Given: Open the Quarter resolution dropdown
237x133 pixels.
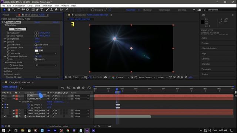Looking at the screenshot, I should tap(123, 77).
